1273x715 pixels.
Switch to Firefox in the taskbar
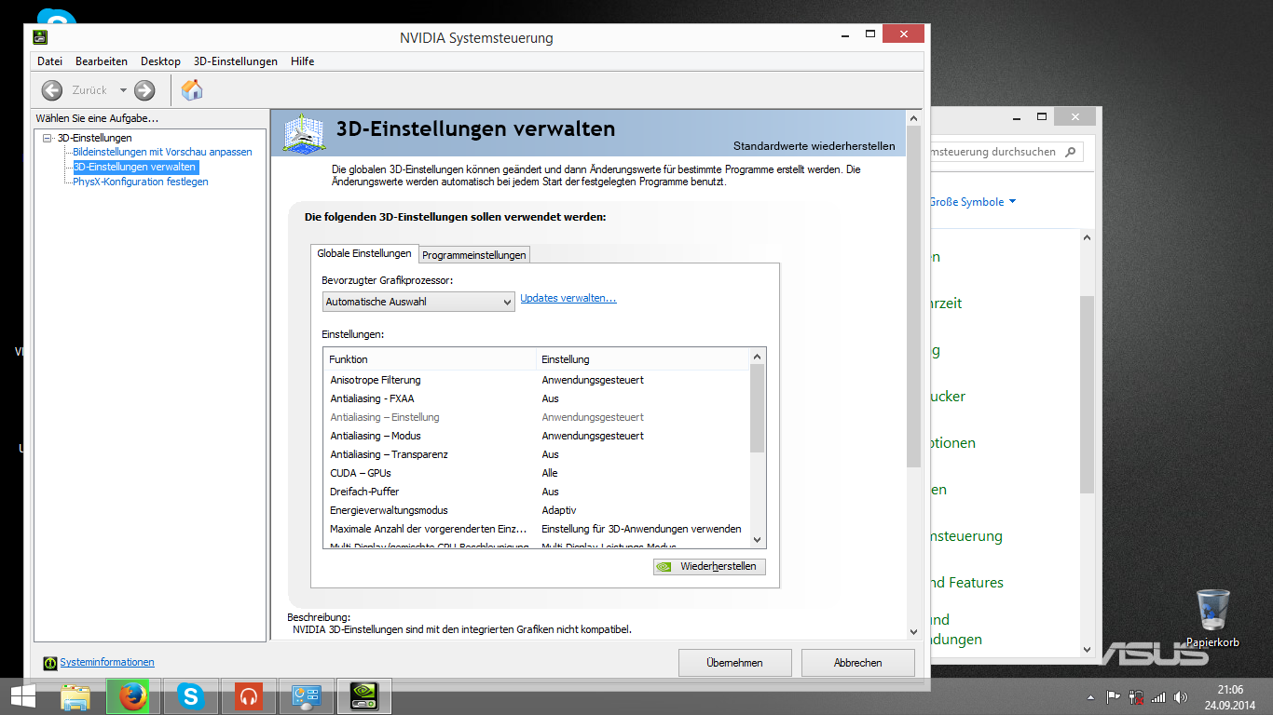[133, 696]
